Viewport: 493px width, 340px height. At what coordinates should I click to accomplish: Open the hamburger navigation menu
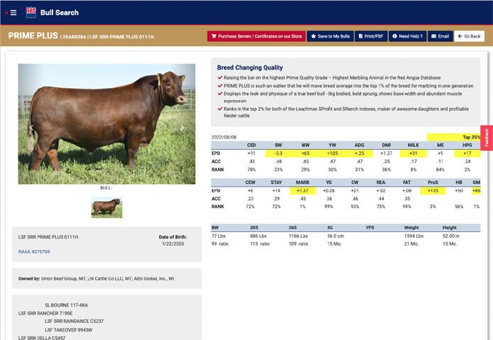pos(13,12)
